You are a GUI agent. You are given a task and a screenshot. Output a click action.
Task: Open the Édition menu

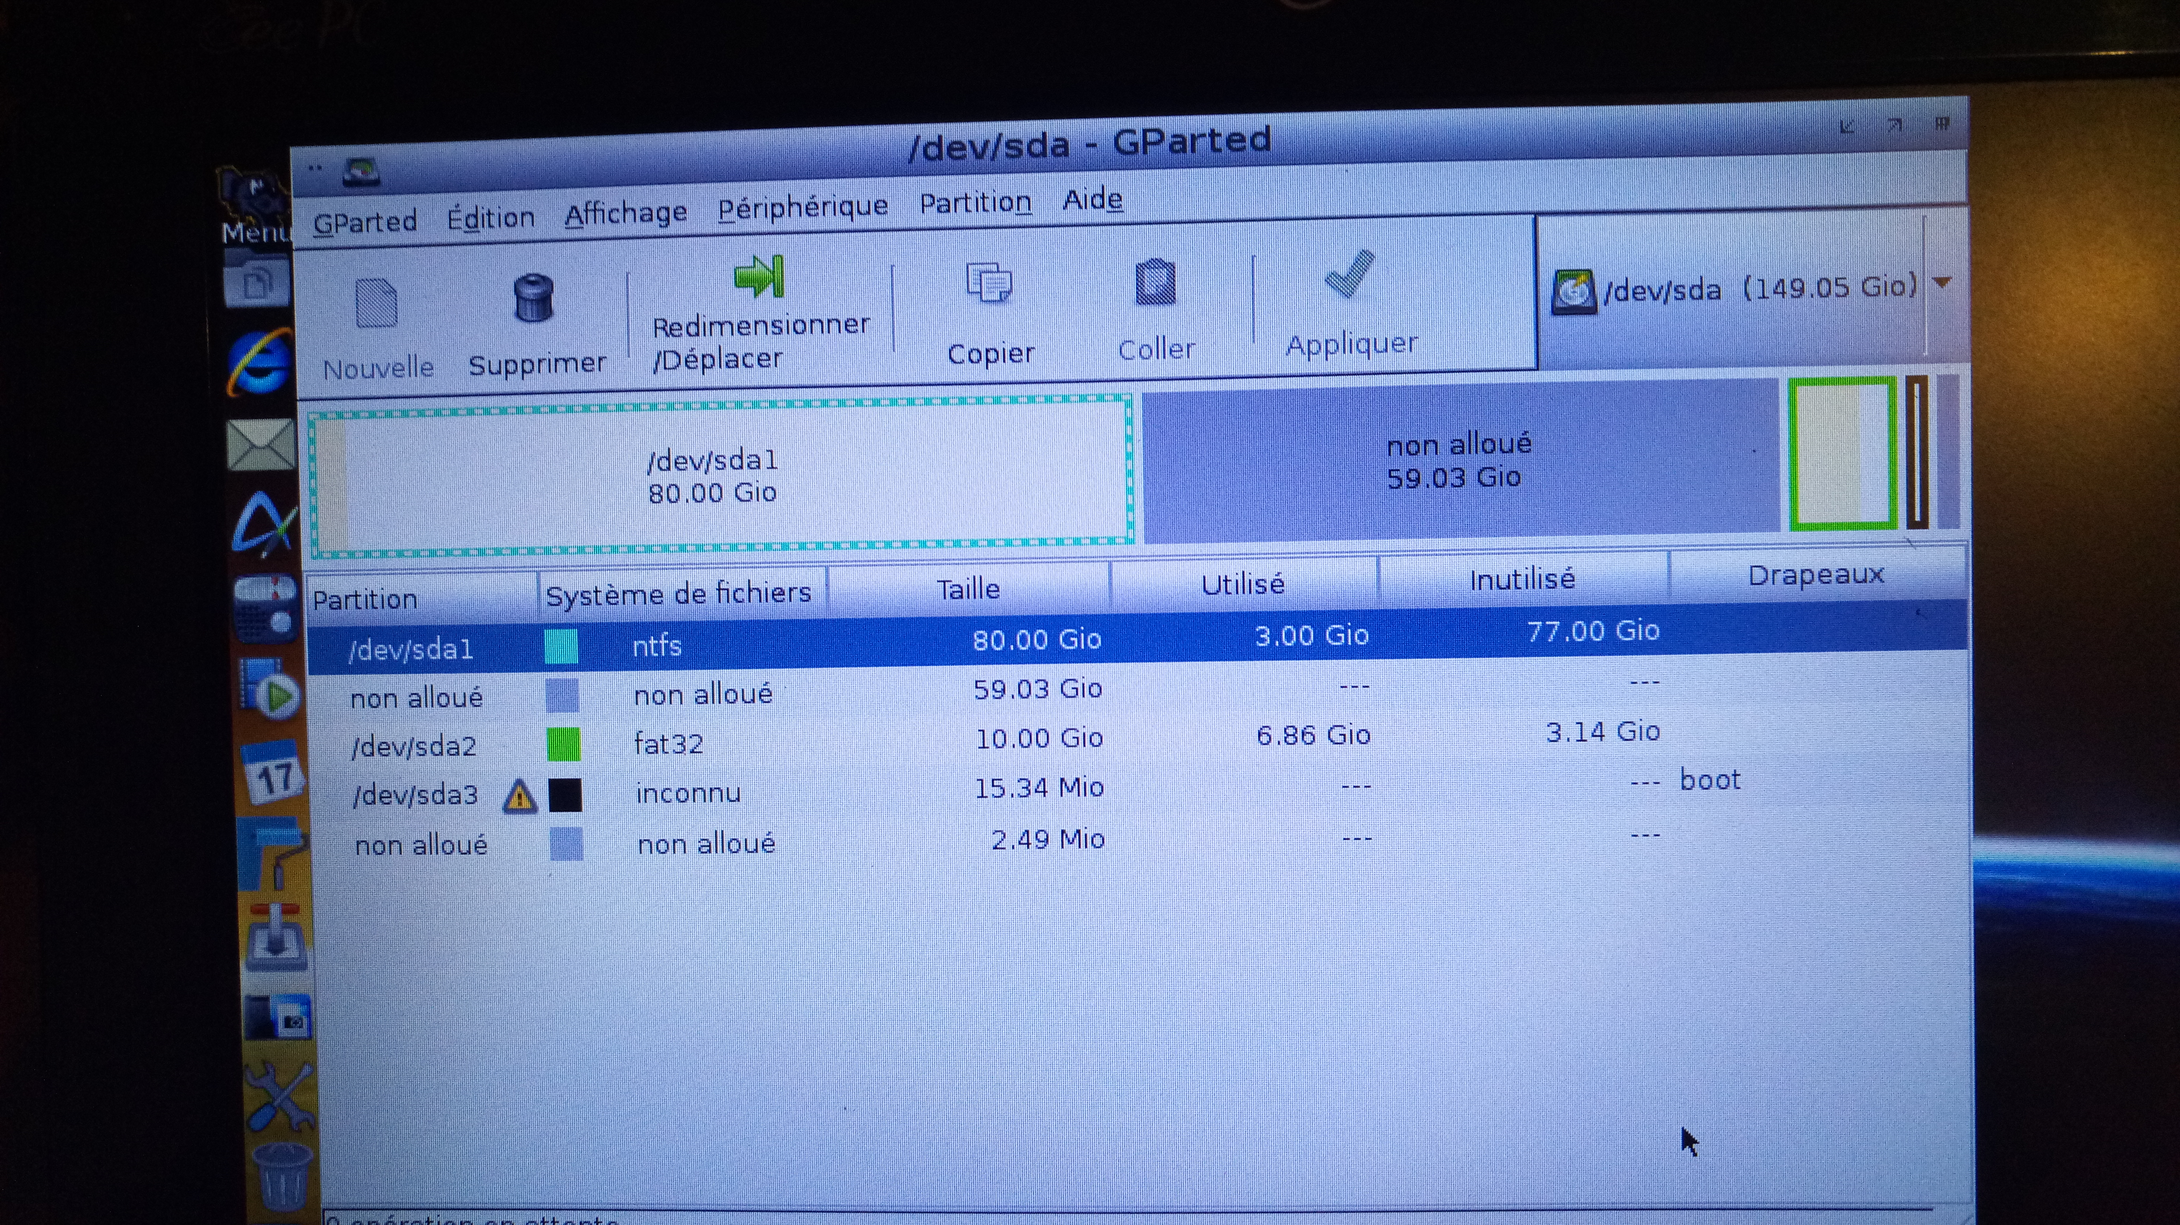[x=491, y=217]
